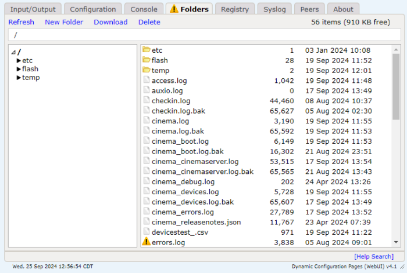Viewport: 407px width, 273px height.
Task: Switch to the Peers tab
Action: pos(309,9)
